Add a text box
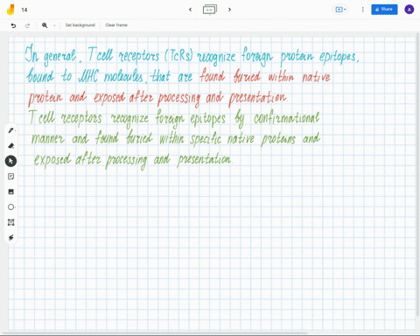Screen dimensions: 420x336 10,222
